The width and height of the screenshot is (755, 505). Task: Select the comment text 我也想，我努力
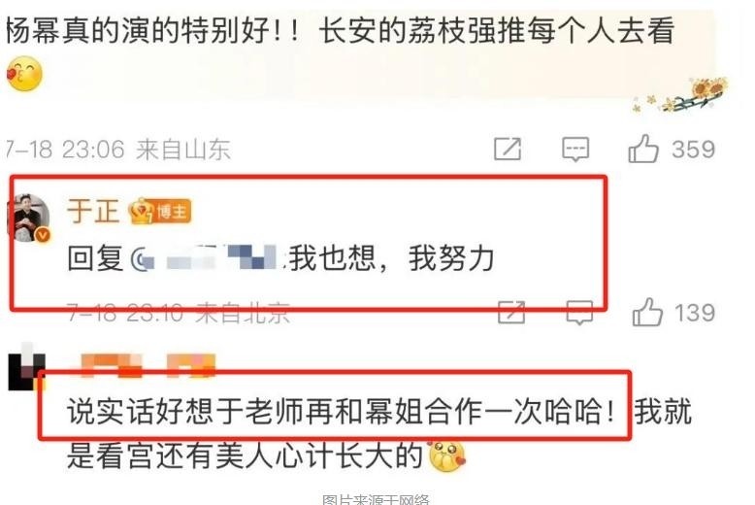coord(391,258)
